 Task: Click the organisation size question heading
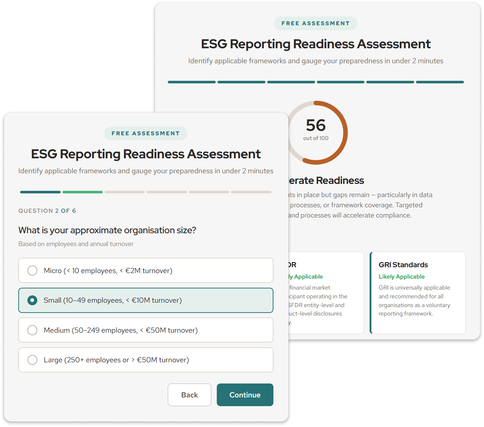click(107, 230)
